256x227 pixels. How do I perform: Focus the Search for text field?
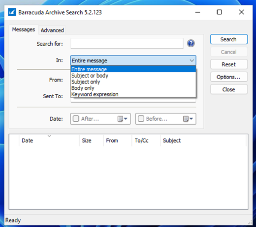(127, 43)
